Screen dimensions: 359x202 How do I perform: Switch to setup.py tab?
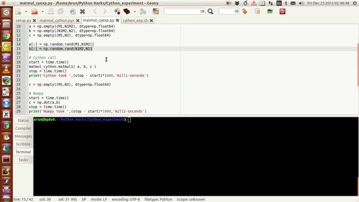[x=24, y=20]
